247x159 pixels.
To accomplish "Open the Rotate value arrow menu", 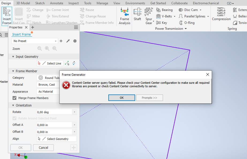I will 74,112.
